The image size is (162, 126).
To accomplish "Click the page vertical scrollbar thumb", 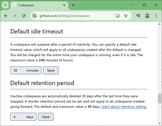I will coord(159,98).
